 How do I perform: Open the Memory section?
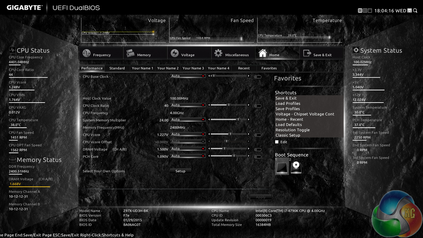click(x=145, y=53)
